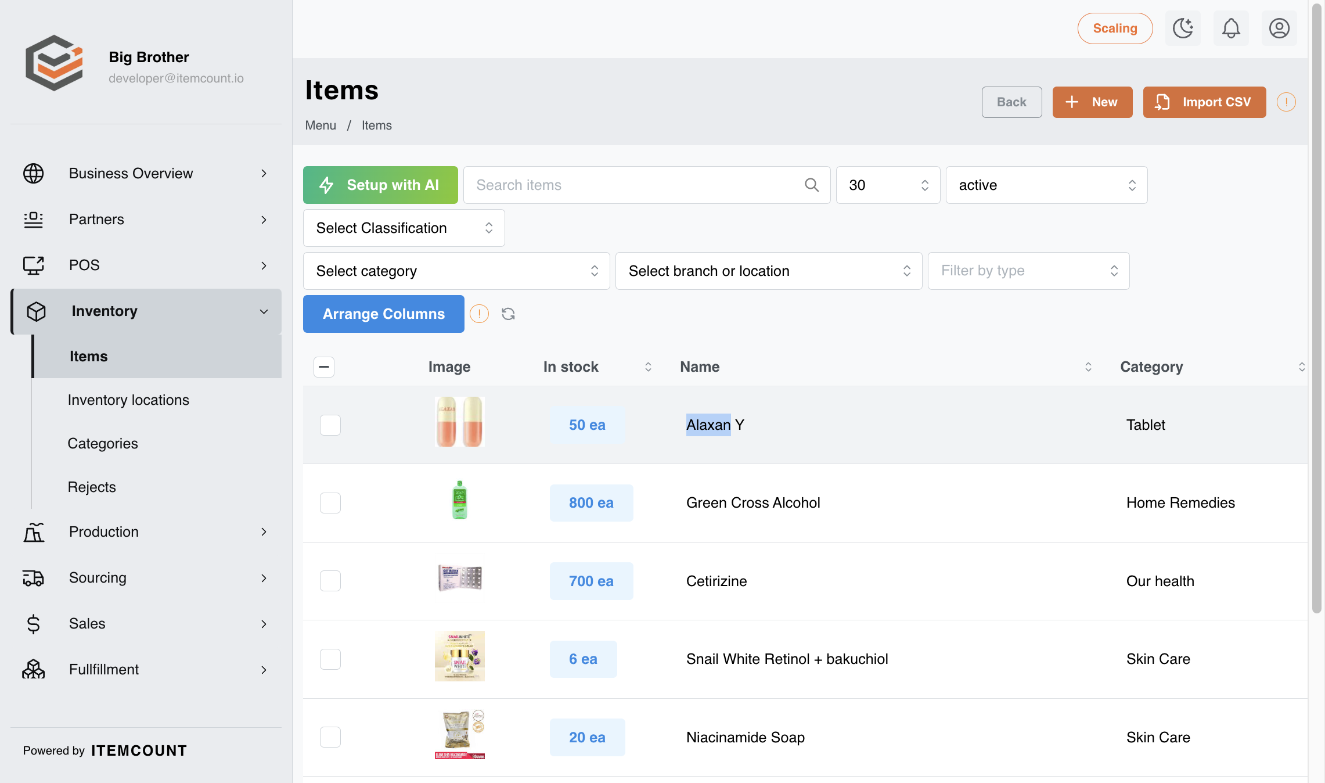Open notifications bell icon
This screenshot has height=783, width=1325.
1231,28
